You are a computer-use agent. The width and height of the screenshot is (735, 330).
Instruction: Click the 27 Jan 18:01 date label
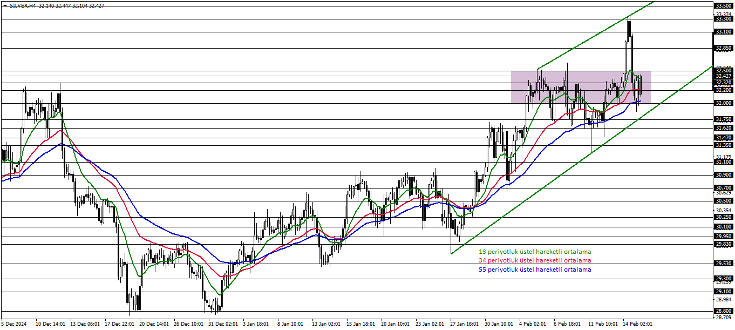coord(465,324)
